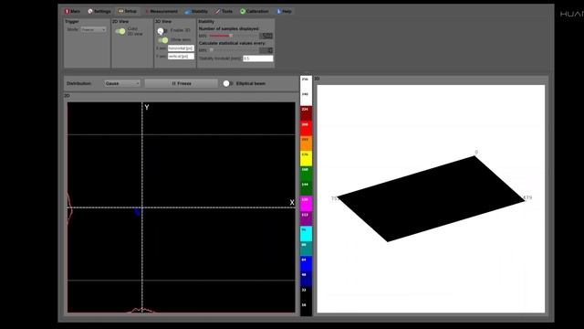Select the blue 64 color scale swatch
This screenshot has width=584, height=329.
[307, 264]
